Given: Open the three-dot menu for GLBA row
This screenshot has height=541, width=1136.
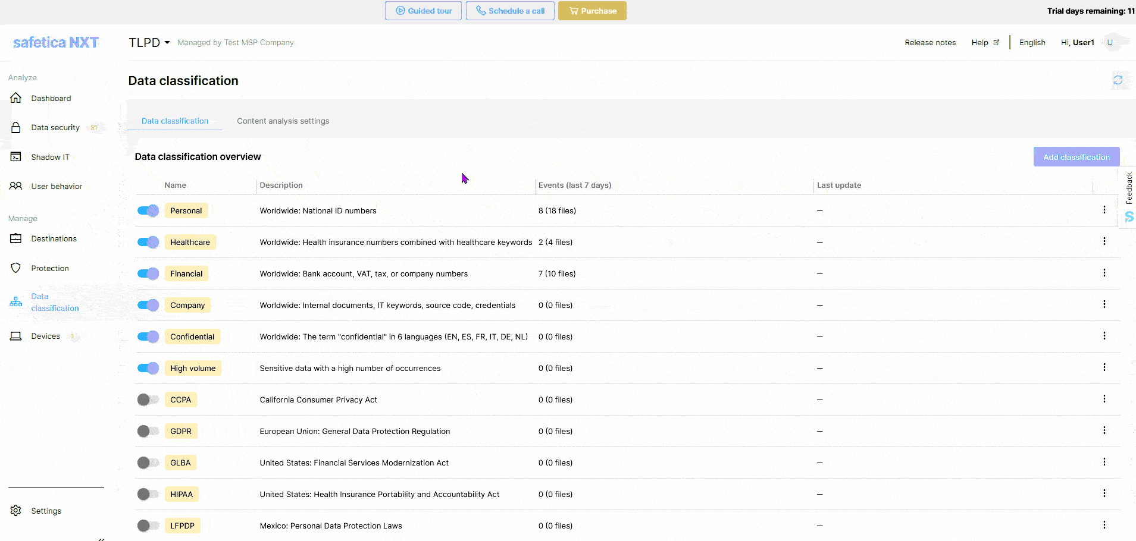Looking at the screenshot, I should (1104, 462).
